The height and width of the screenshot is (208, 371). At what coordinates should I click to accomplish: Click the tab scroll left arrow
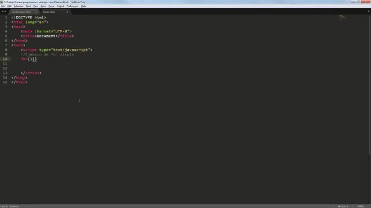(x=2, y=12)
